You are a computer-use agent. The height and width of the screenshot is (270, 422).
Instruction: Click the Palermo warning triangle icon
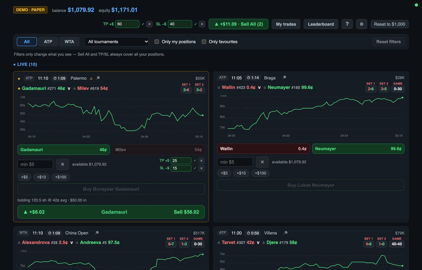[91, 78]
